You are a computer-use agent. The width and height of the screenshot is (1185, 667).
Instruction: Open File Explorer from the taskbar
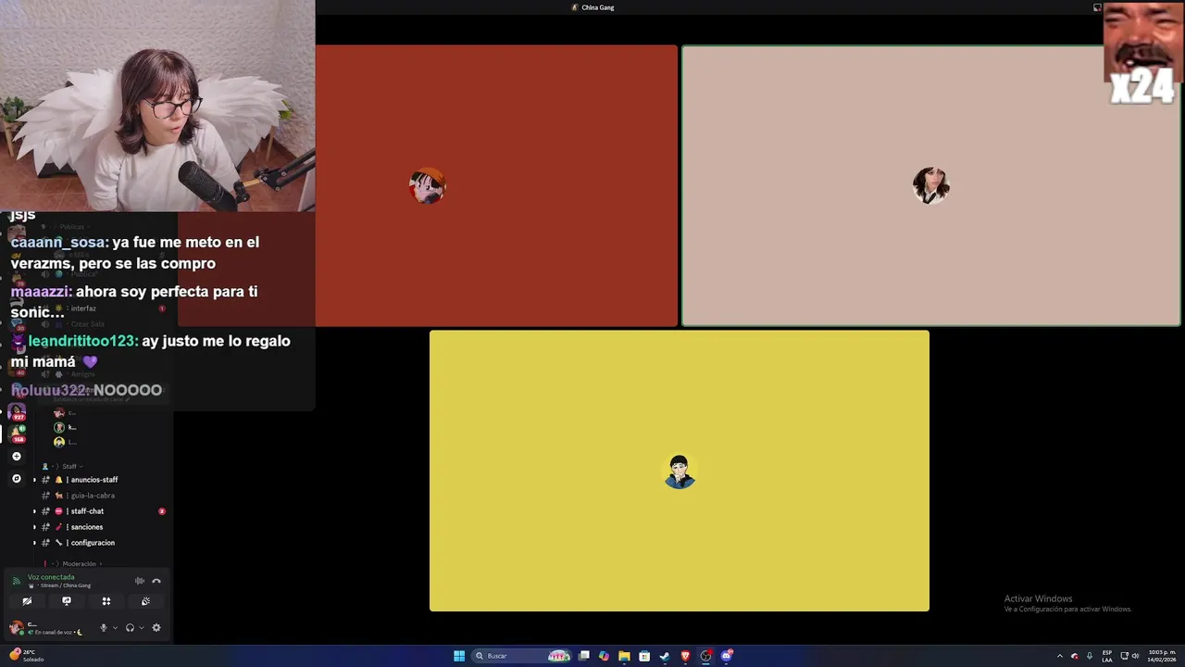click(624, 656)
